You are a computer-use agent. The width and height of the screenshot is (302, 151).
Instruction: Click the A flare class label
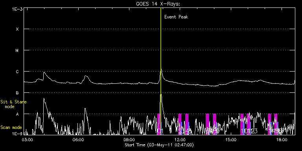pos(17,114)
